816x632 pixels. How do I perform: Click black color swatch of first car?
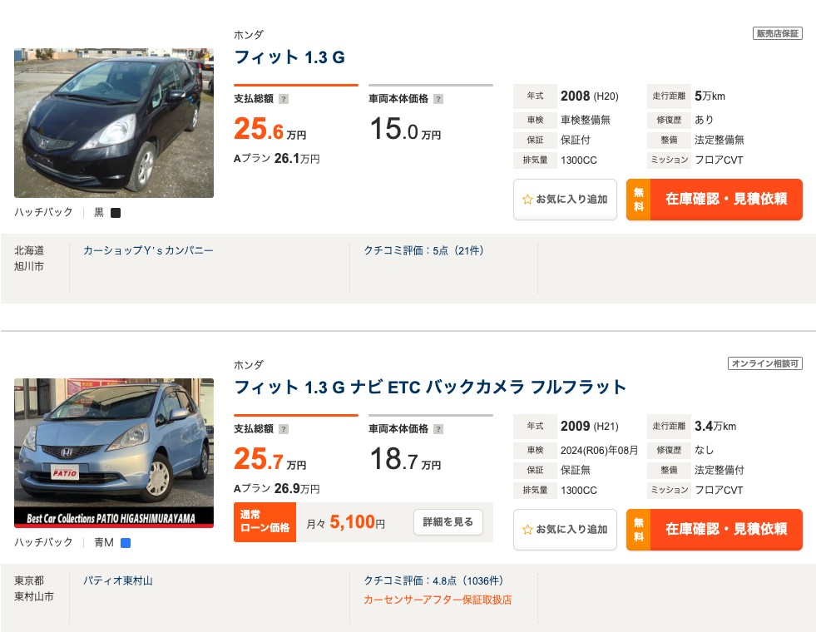116,213
